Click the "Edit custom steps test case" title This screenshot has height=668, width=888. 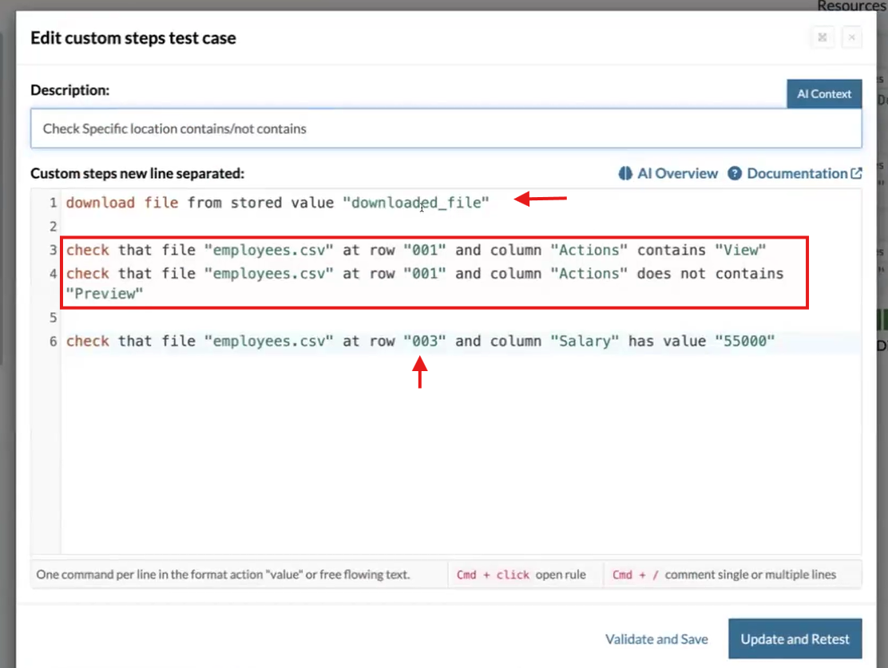133,38
